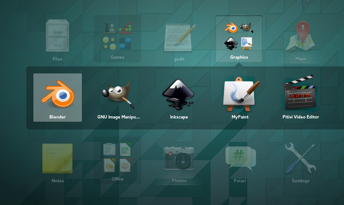Launch the gedit notepad icon
Screen dimensions: 344x205
pyautogui.click(x=179, y=37)
